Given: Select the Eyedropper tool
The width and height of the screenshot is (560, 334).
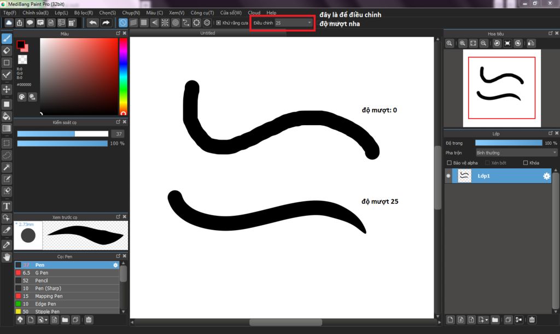Looking at the screenshot, I should click(x=7, y=245).
